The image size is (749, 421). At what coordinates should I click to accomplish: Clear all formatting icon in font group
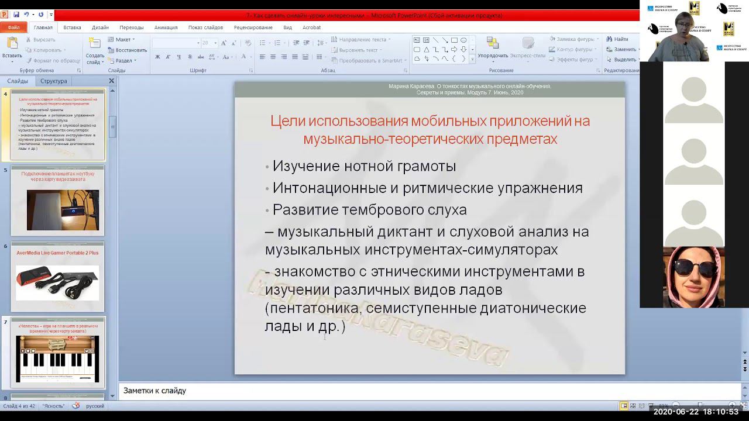point(249,43)
